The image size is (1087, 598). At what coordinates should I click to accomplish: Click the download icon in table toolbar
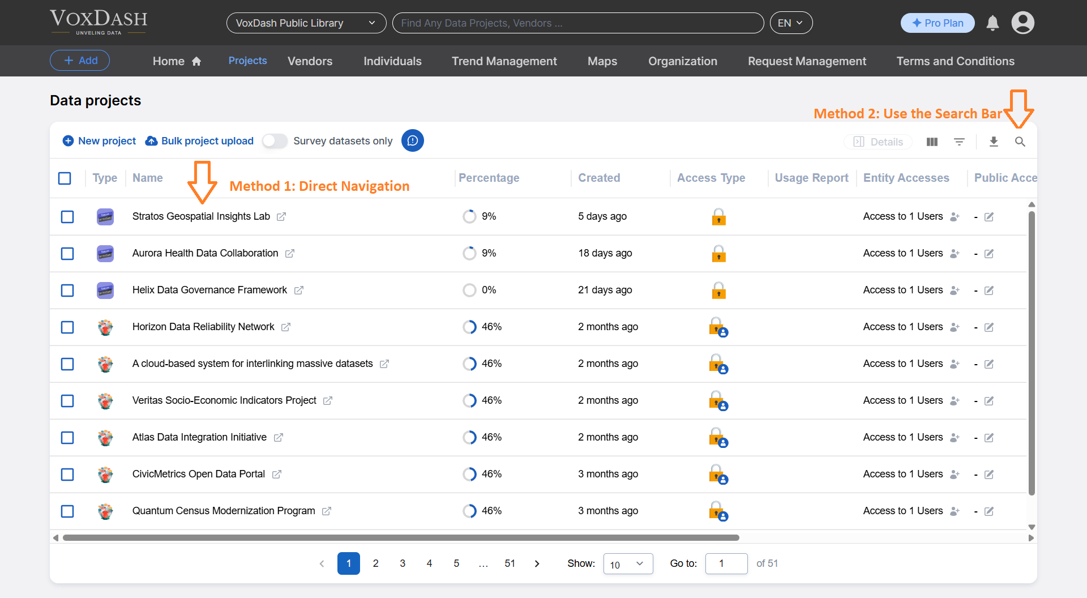[x=994, y=142]
